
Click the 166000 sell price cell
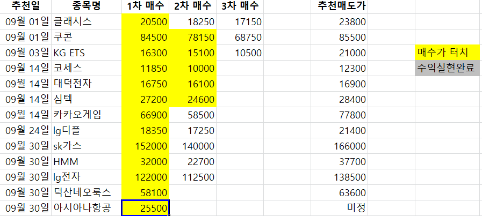click(x=340, y=146)
